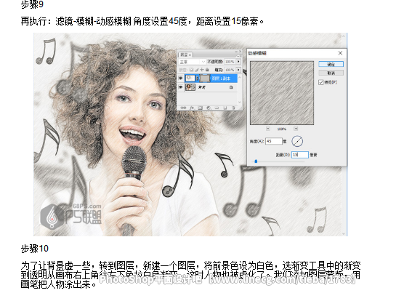
Task: Click the background layer name text
Action: [x=201, y=87]
